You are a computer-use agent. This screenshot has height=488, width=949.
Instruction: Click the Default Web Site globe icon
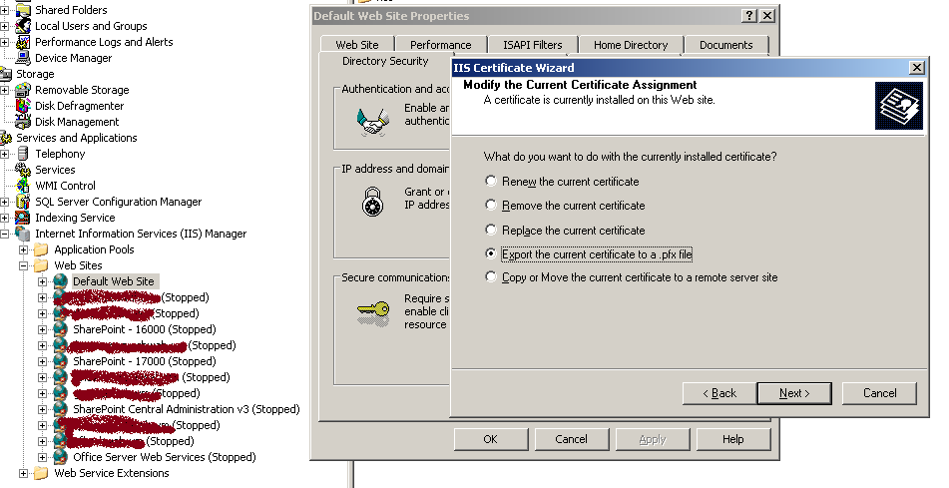click(x=60, y=281)
